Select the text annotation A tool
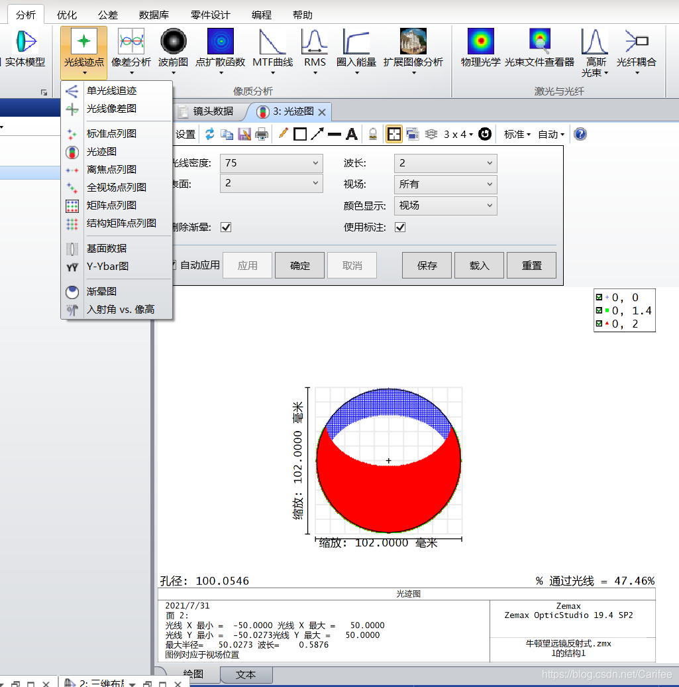 [x=352, y=134]
